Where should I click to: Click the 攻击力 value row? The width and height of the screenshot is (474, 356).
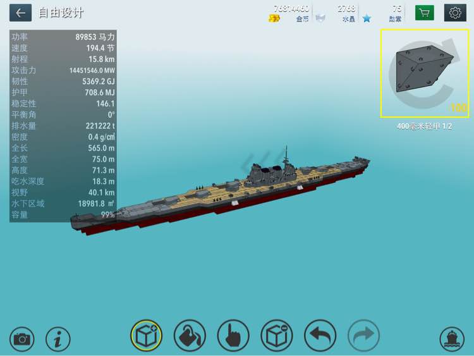(x=63, y=70)
